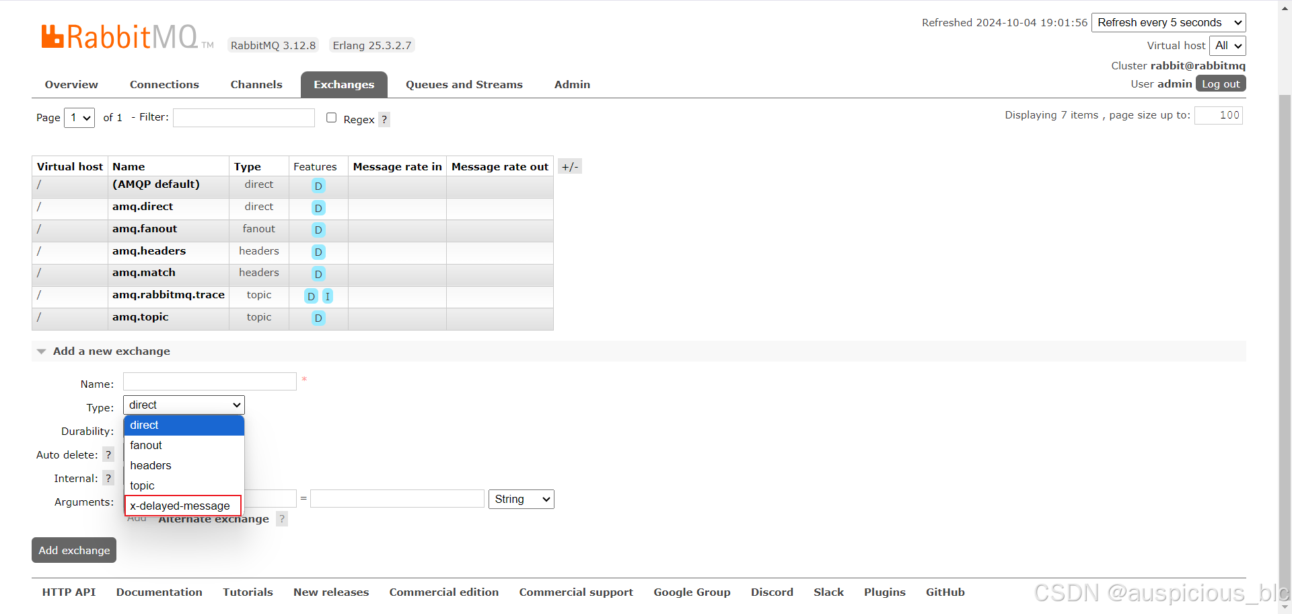Choose fanout exchange type option

pyautogui.click(x=184, y=445)
